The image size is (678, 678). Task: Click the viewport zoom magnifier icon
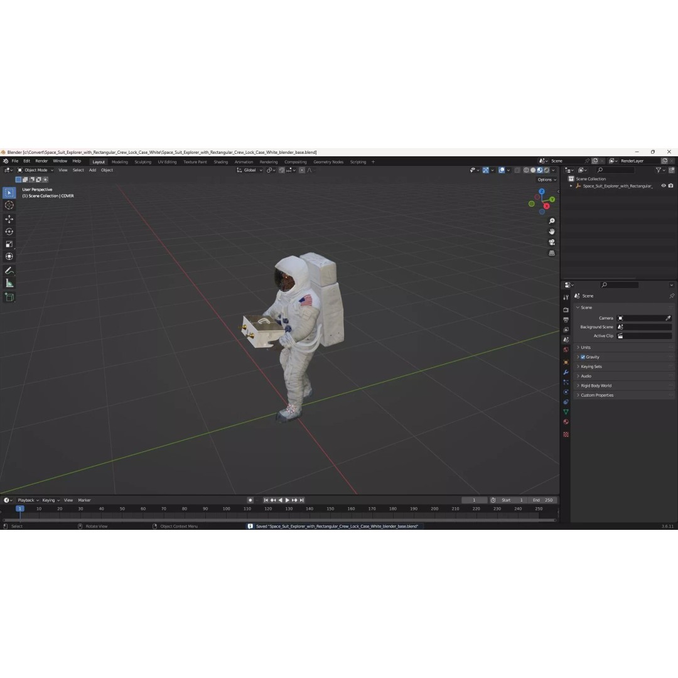click(x=552, y=221)
